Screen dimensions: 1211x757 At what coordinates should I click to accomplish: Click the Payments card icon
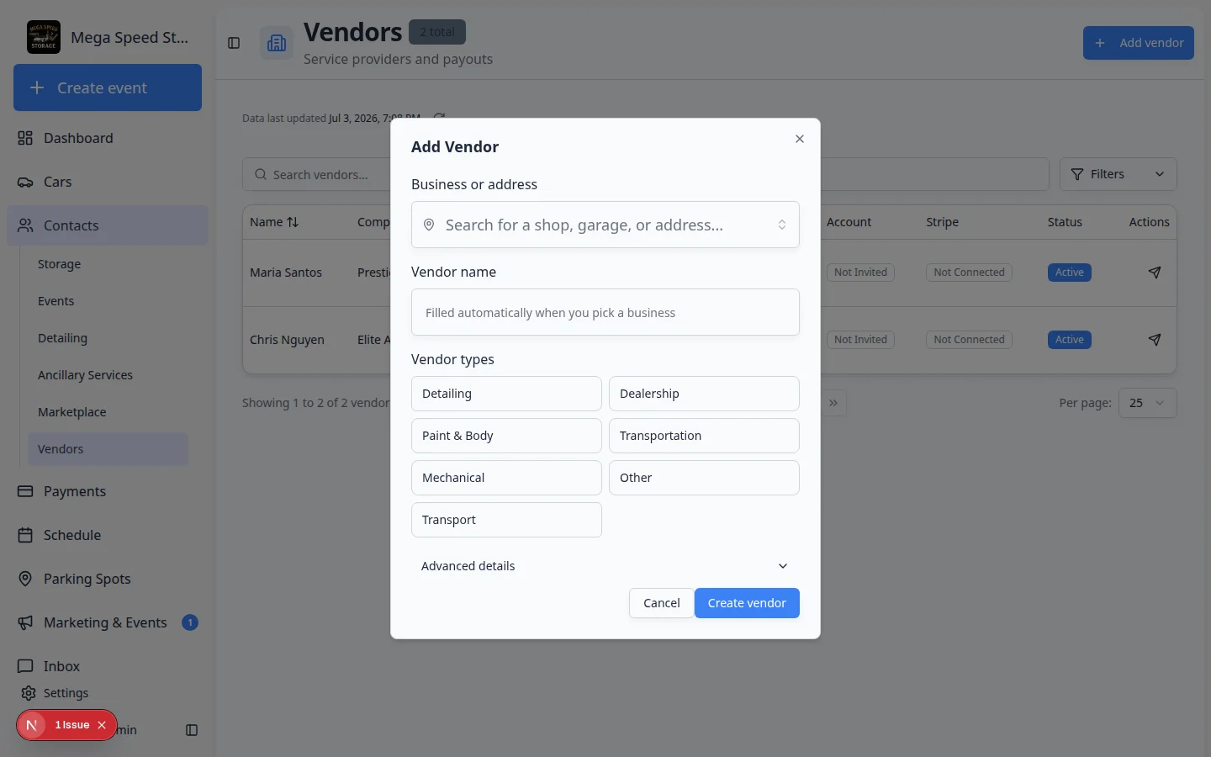pos(25,491)
